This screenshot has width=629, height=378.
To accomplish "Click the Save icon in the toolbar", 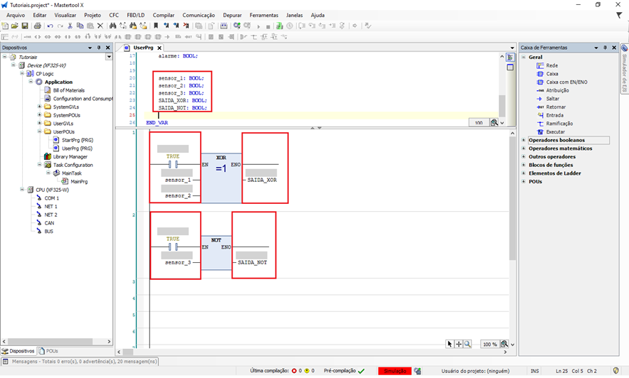I will pos(25,26).
